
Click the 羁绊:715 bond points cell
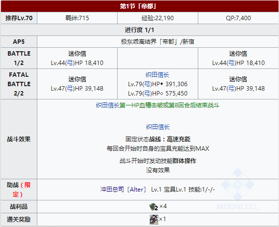(x=77, y=18)
